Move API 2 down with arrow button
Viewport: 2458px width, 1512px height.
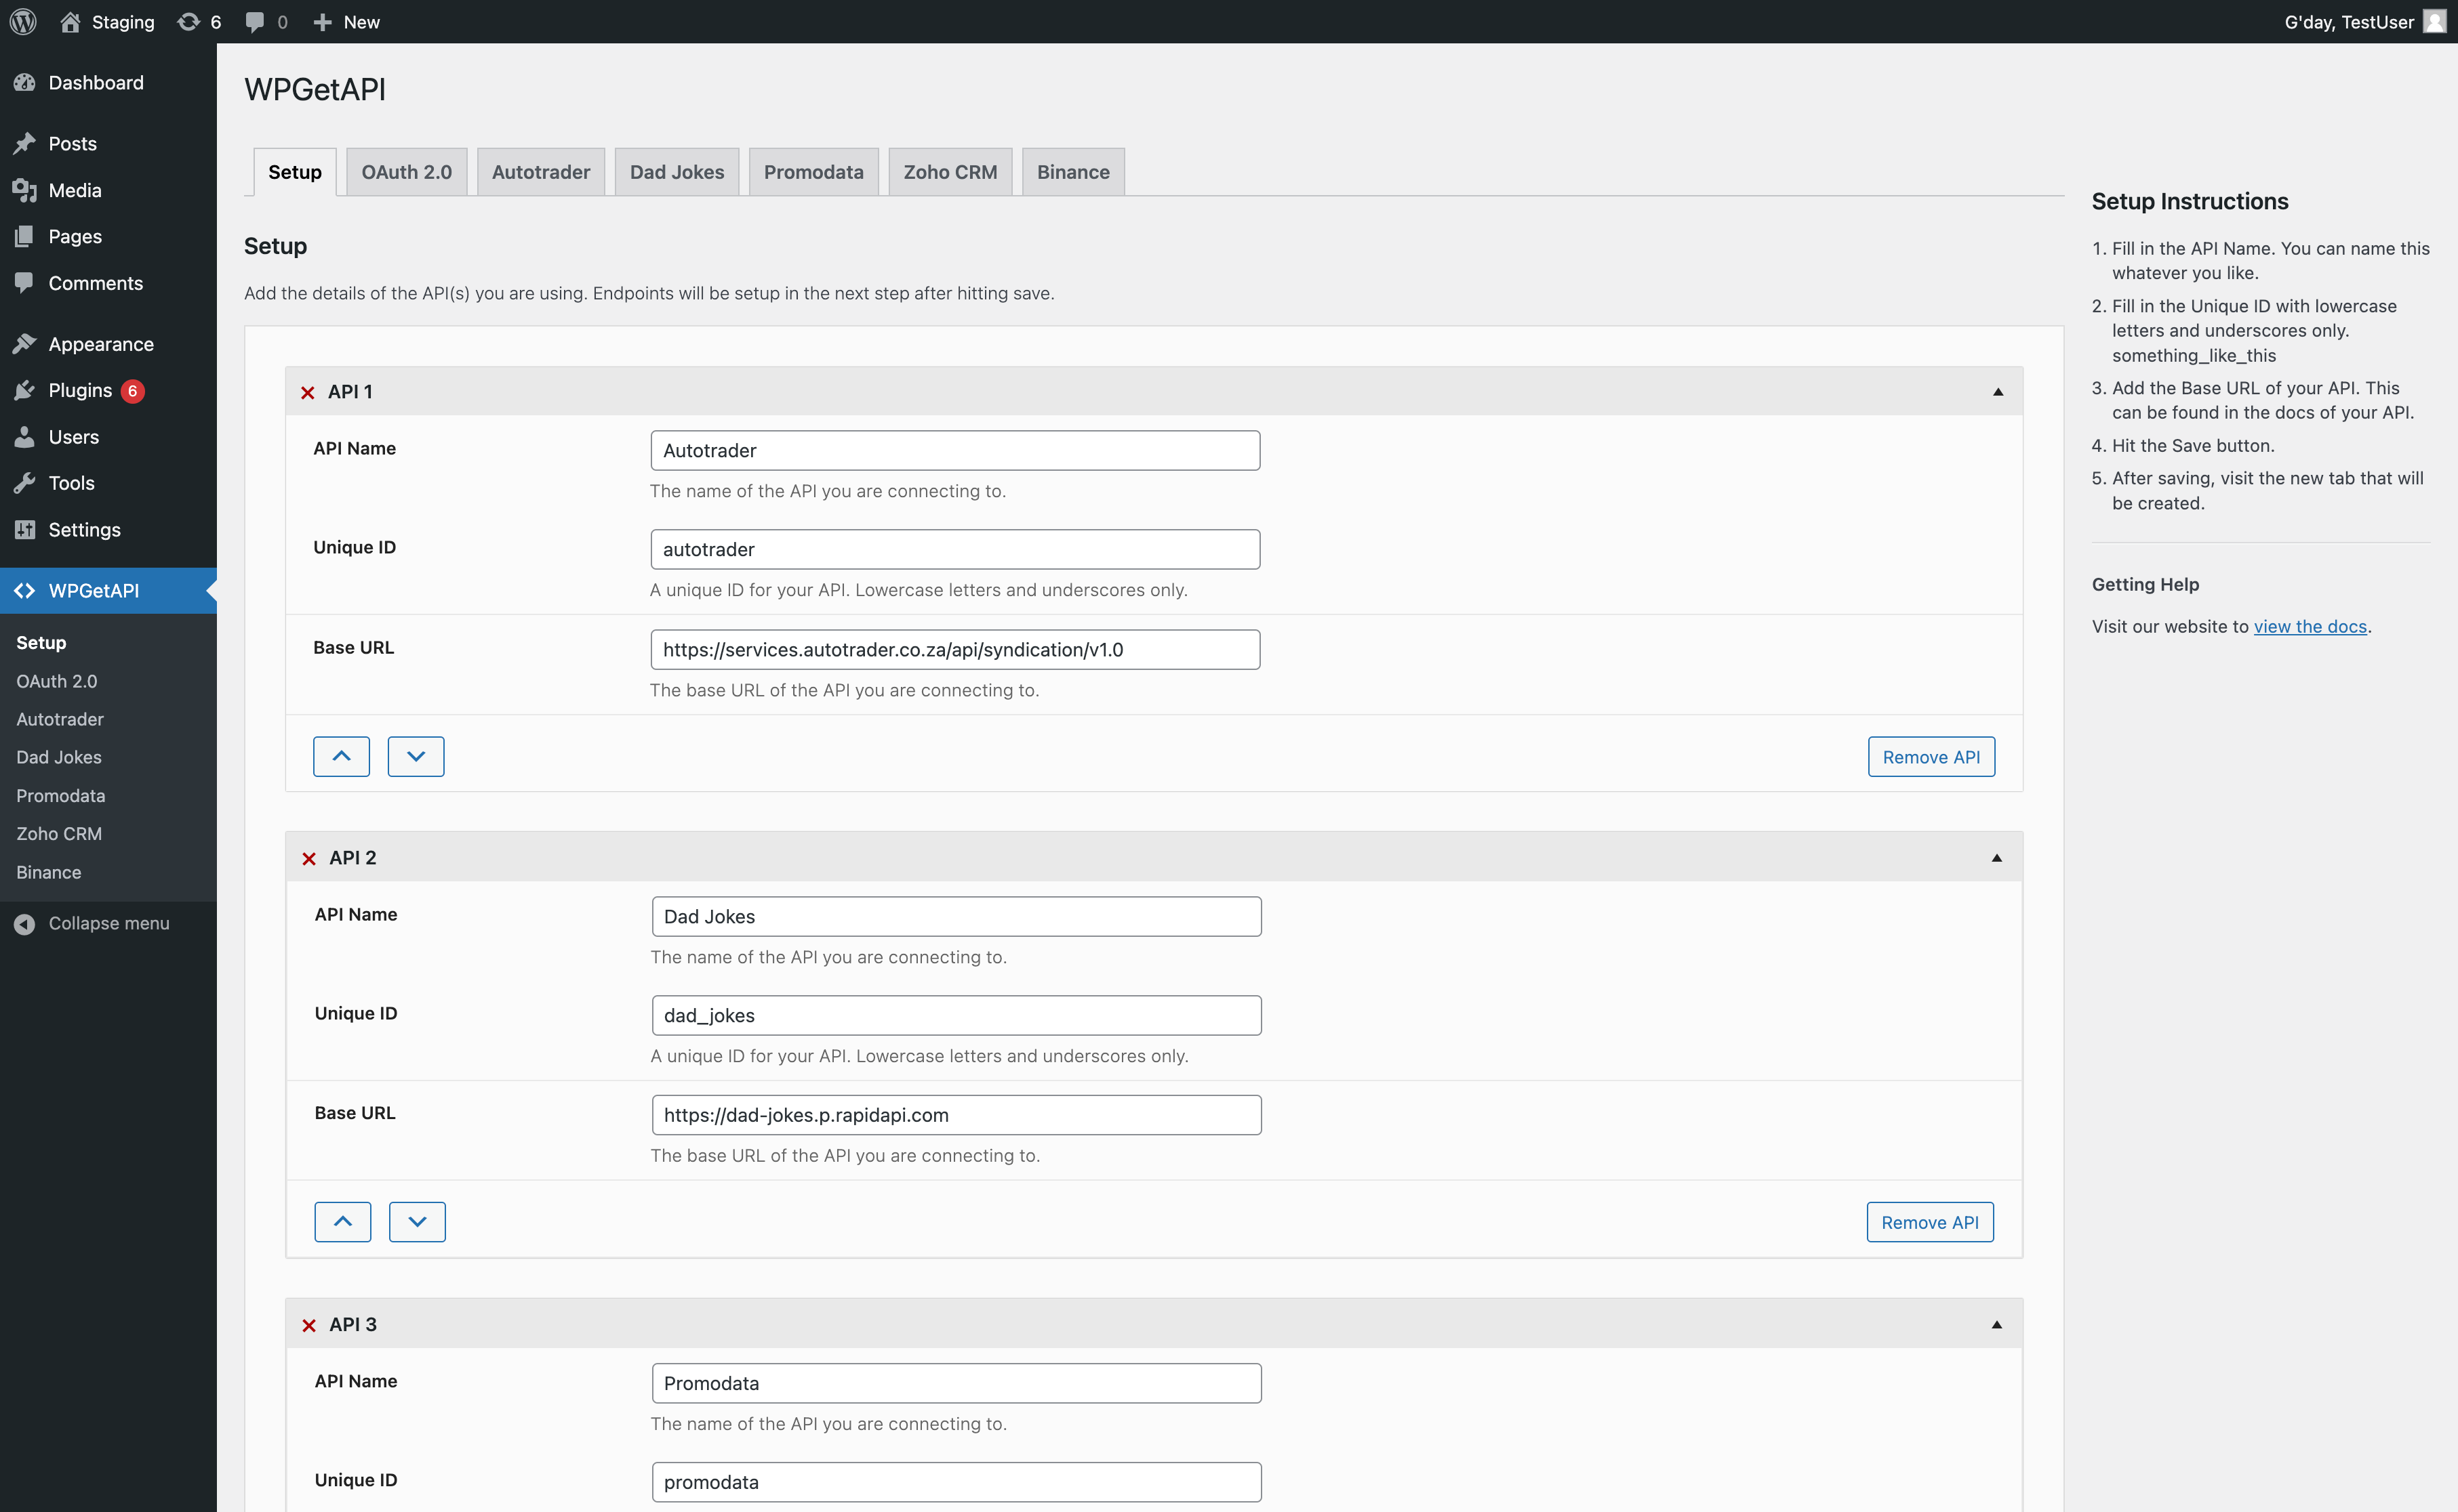click(417, 1221)
